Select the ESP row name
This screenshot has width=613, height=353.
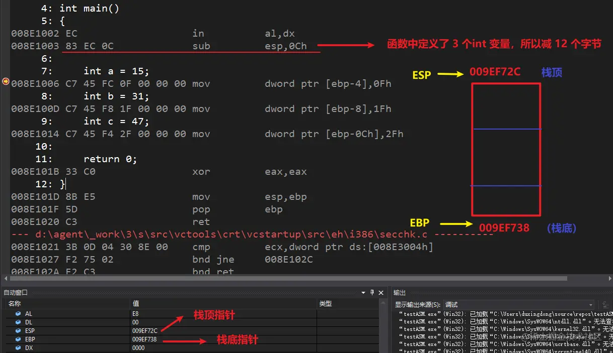pos(30,331)
